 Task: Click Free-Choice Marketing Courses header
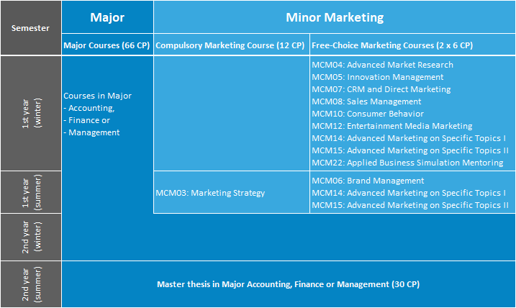pyautogui.click(x=392, y=45)
